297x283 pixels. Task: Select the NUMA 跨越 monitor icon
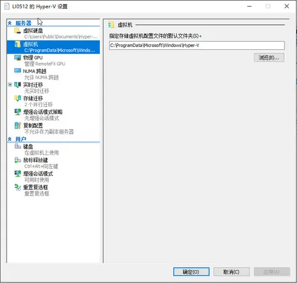tap(17, 71)
